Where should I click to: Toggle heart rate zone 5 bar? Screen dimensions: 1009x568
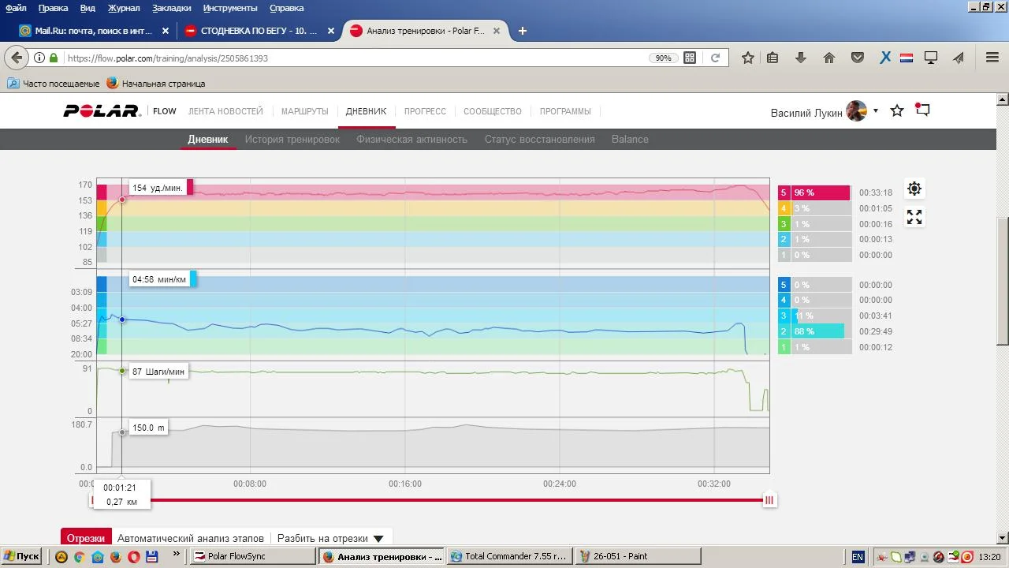coord(814,192)
